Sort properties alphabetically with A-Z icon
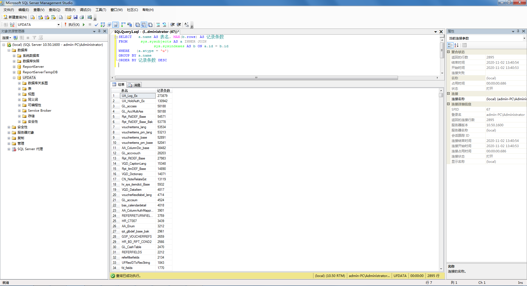This screenshot has width=527, height=286. pos(456,45)
